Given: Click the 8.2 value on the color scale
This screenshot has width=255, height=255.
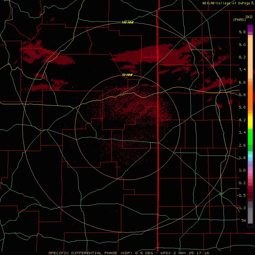Looking at the screenshot, I should tap(242, 57).
